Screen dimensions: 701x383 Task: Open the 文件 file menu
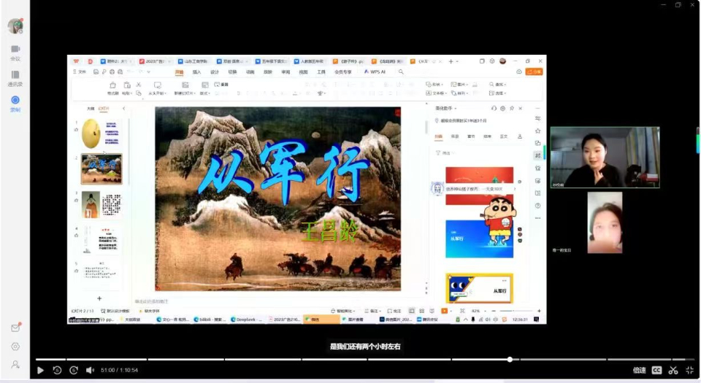tap(79, 71)
